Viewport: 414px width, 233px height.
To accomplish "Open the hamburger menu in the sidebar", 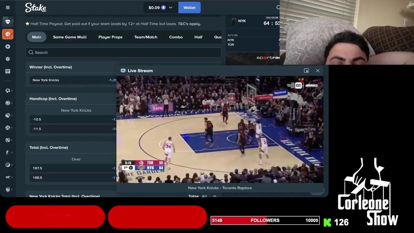I will (x=8, y=7).
